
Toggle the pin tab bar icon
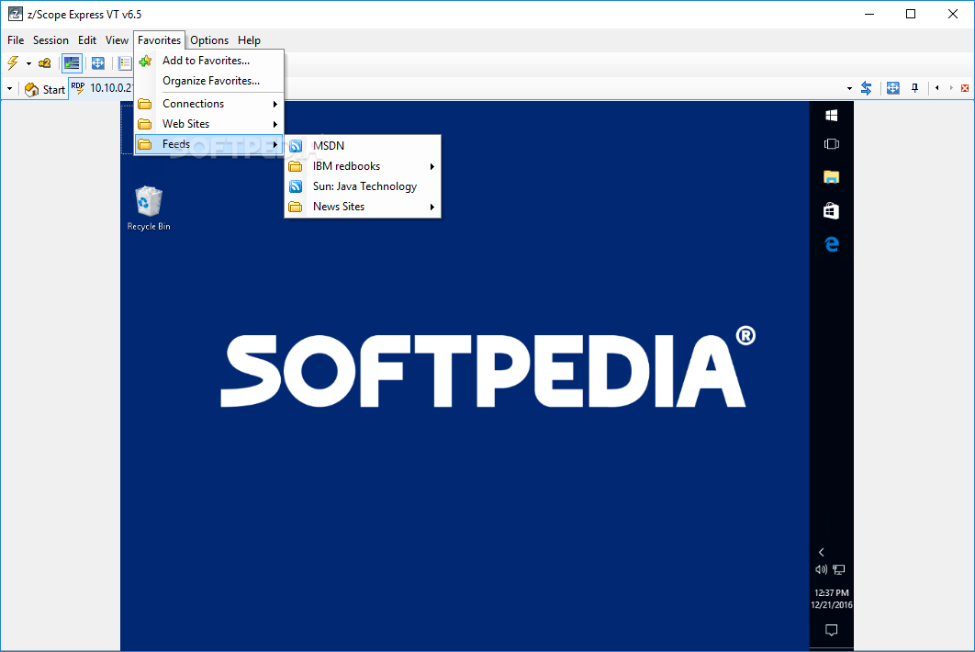click(914, 88)
